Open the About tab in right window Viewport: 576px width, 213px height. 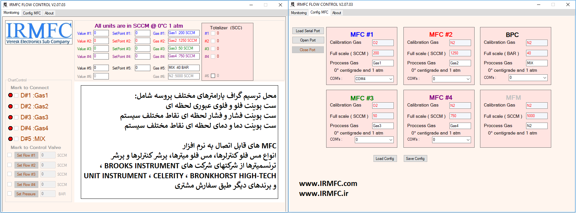pos(336,13)
